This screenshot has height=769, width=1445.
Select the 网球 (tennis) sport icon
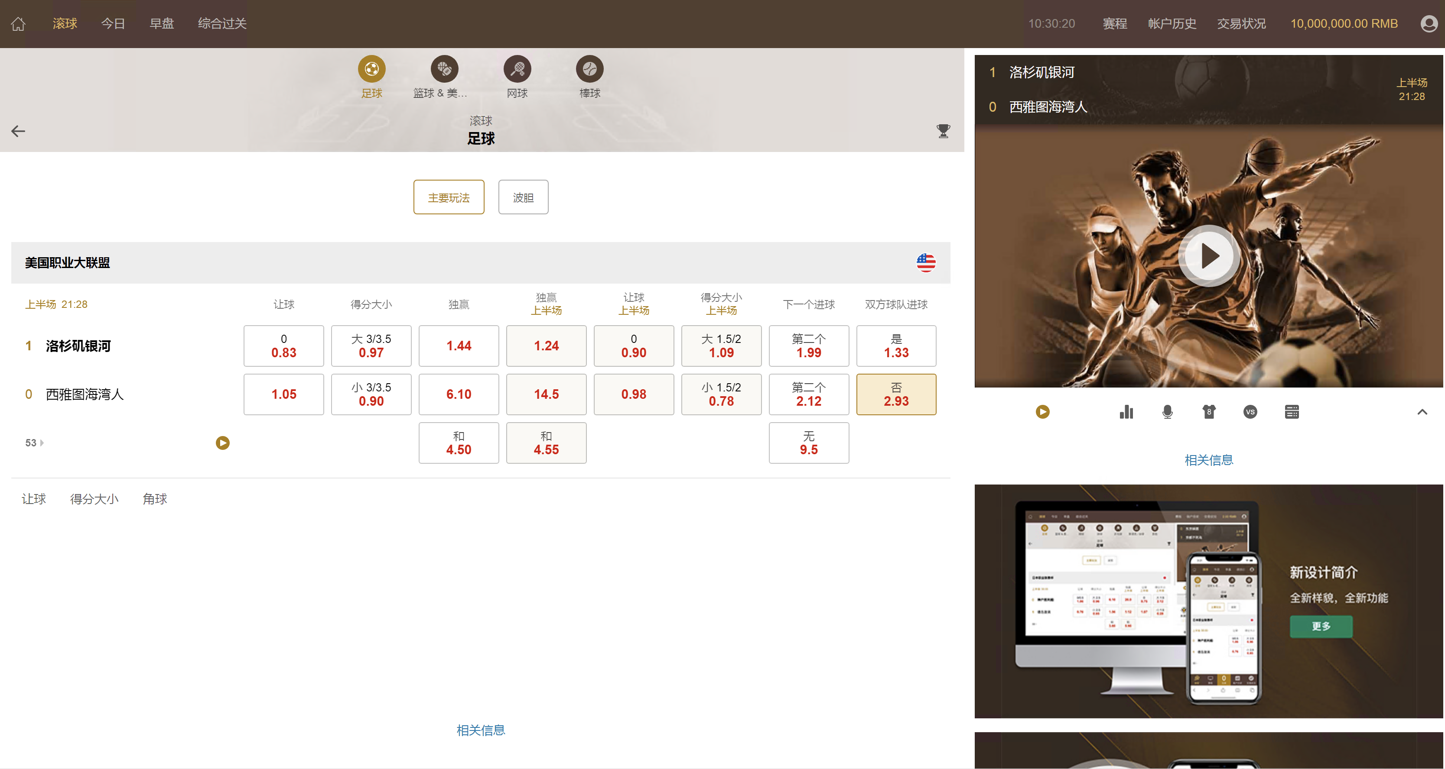517,70
